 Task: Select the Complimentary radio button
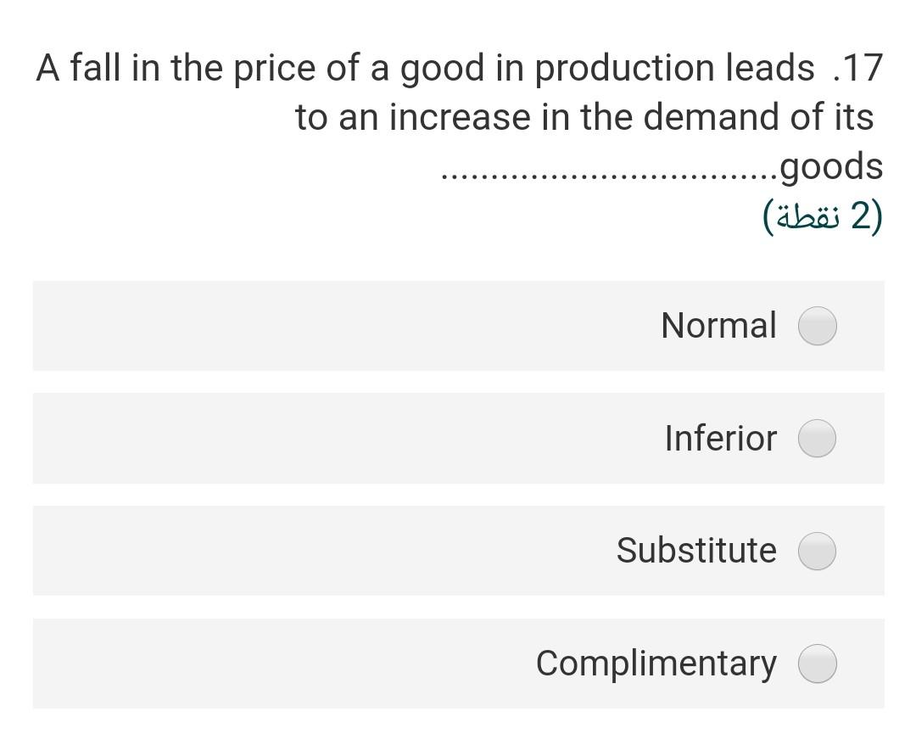[817, 664]
